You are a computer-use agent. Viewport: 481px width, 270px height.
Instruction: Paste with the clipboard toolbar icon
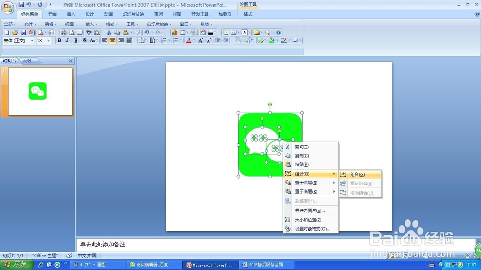point(126,32)
